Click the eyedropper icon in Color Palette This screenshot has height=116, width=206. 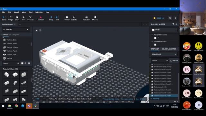176,24
